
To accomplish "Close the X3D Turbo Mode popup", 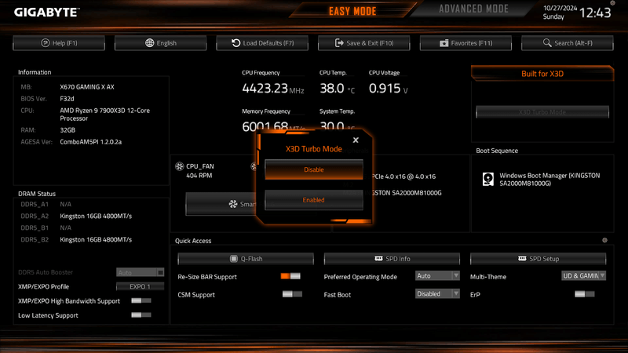I will 356,140.
